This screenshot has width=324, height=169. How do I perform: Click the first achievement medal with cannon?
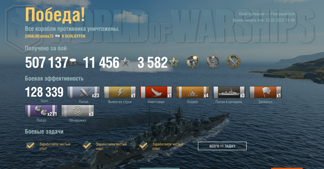click(193, 62)
